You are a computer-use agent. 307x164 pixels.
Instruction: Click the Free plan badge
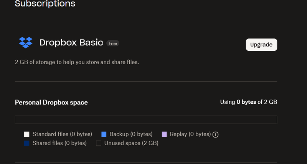click(113, 43)
